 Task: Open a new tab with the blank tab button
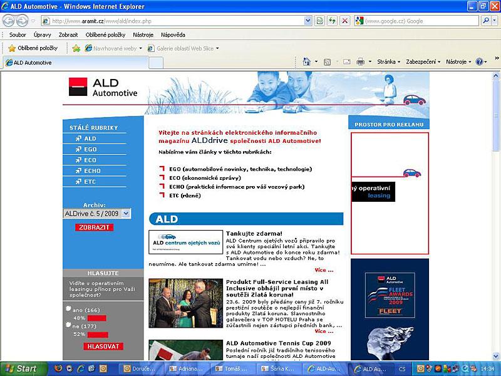(x=156, y=63)
